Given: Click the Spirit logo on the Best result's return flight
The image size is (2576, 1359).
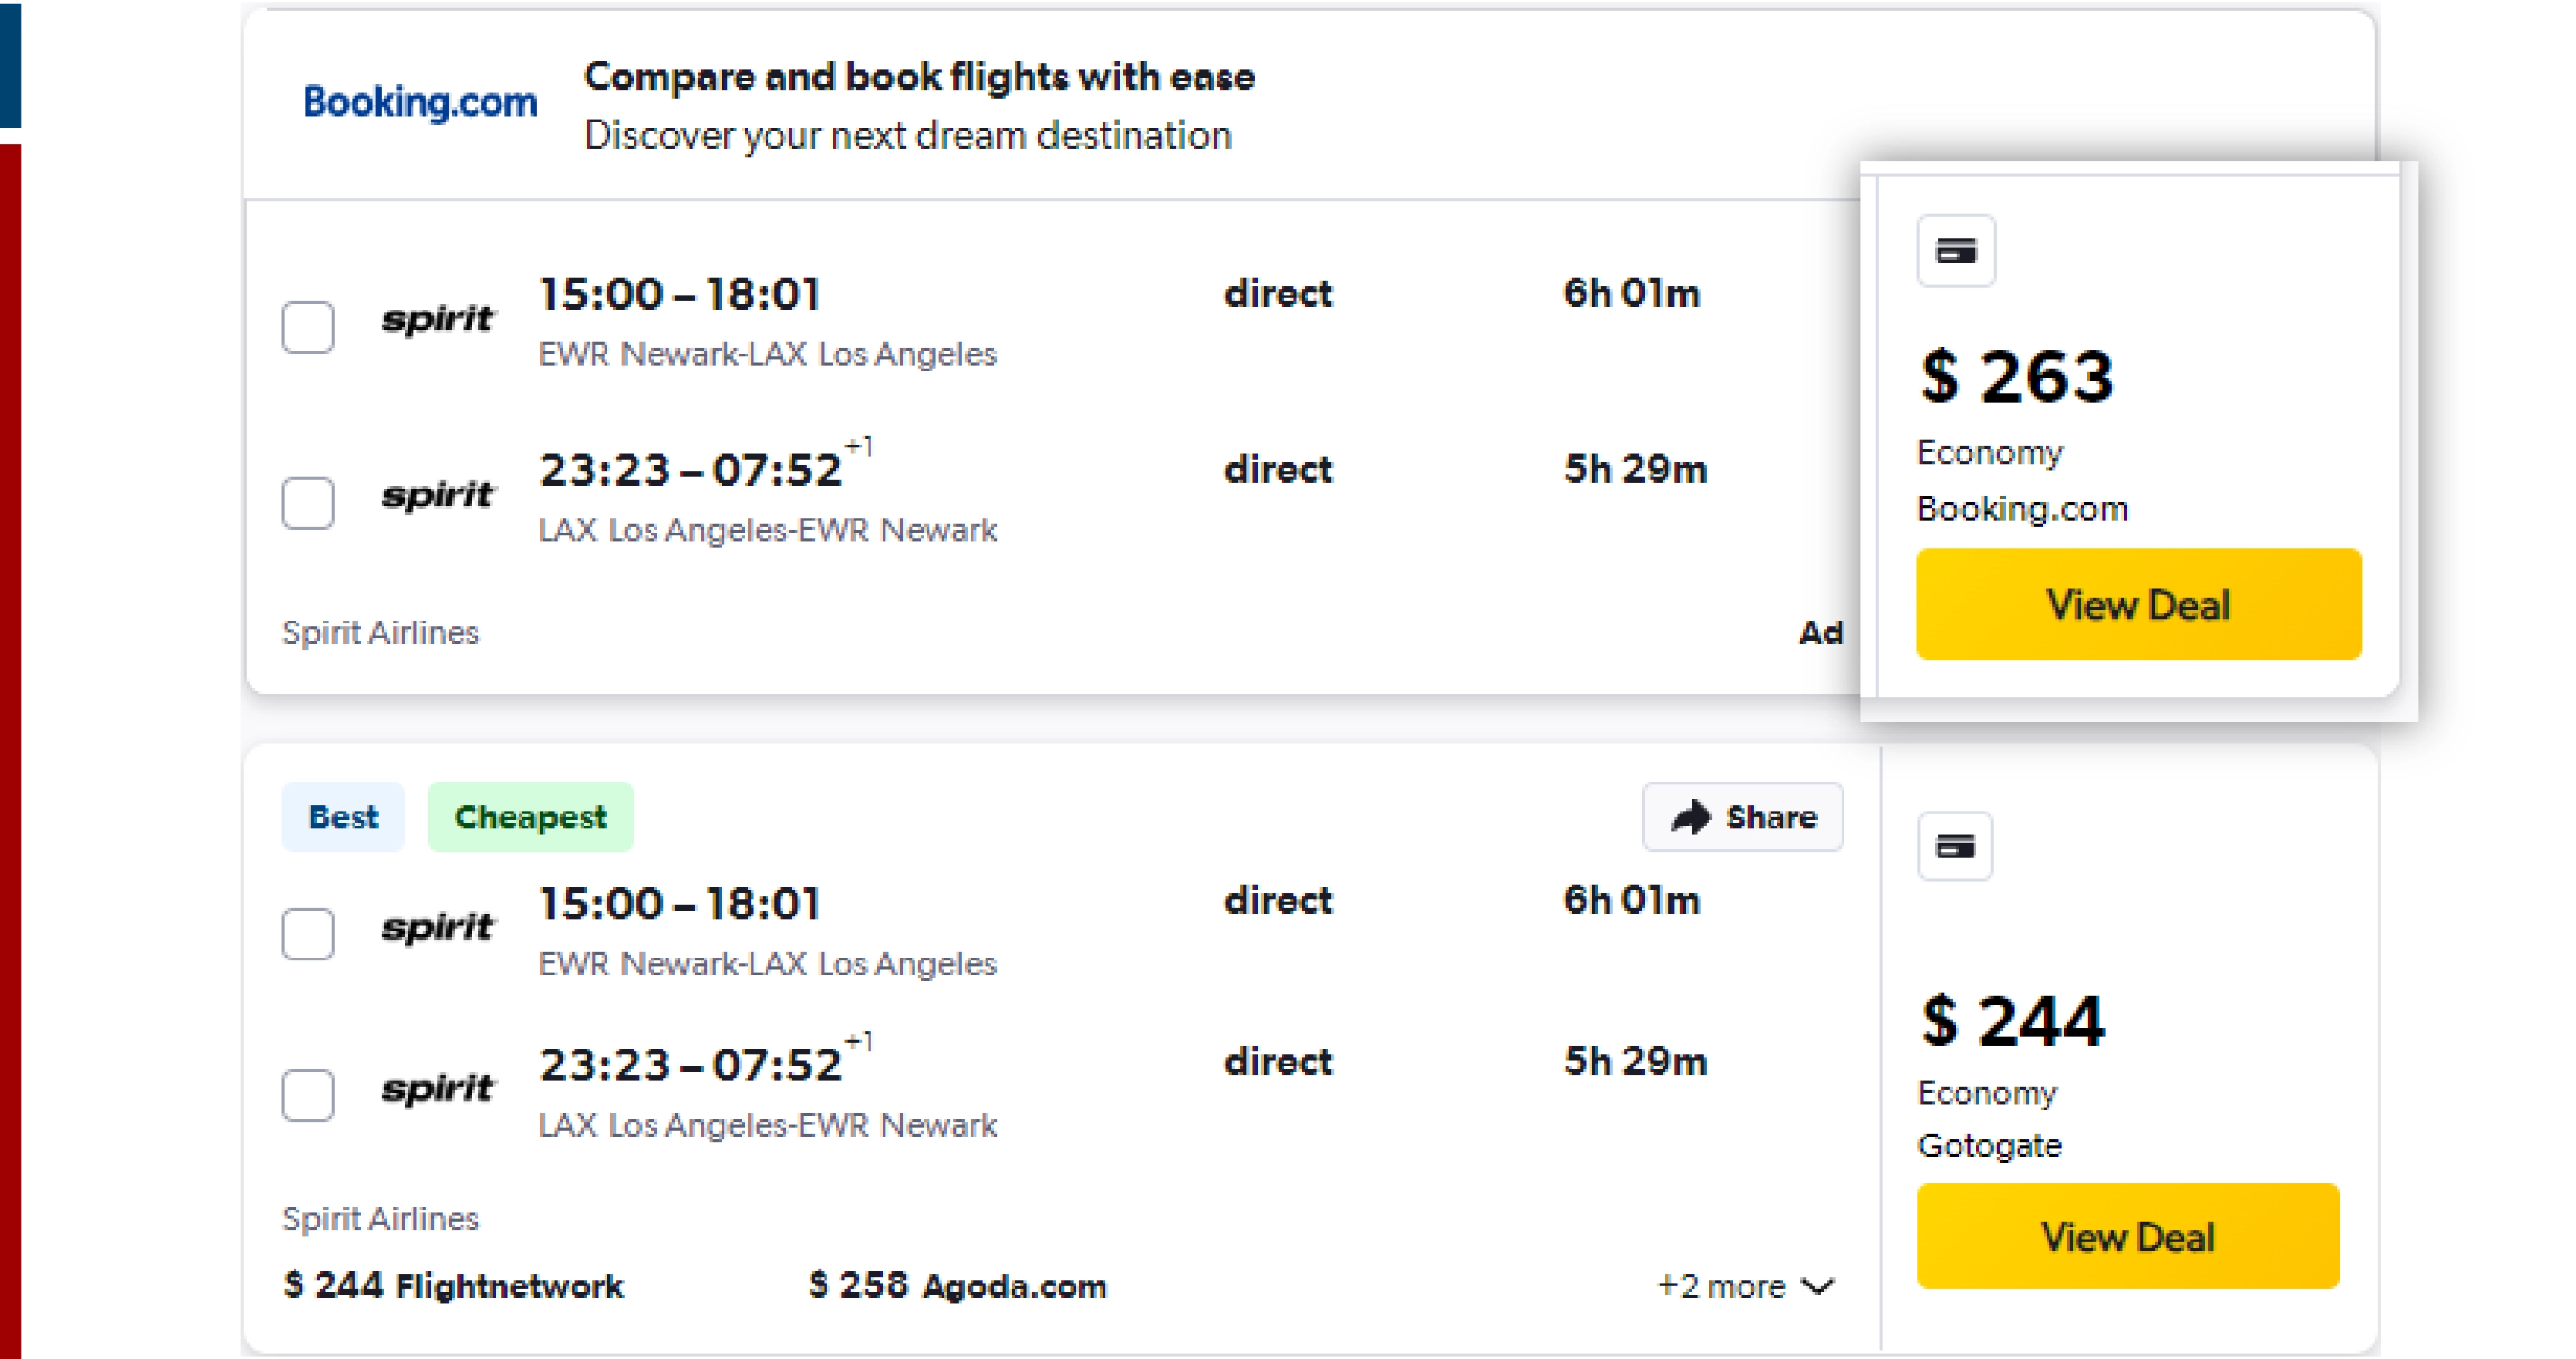Looking at the screenshot, I should 437,1089.
